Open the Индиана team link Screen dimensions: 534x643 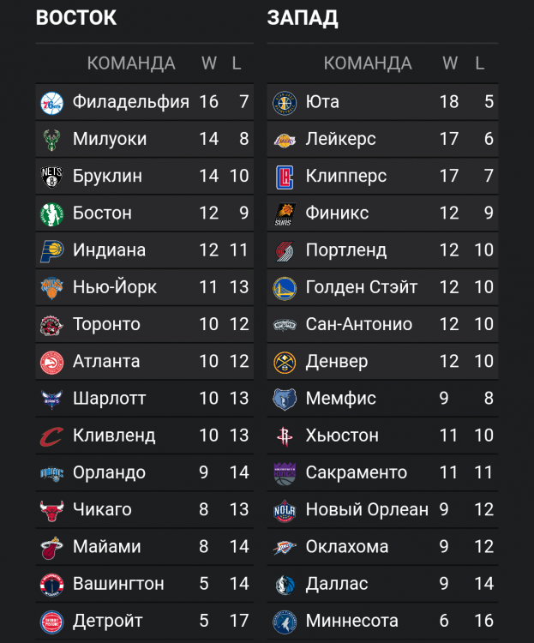pyautogui.click(x=109, y=250)
